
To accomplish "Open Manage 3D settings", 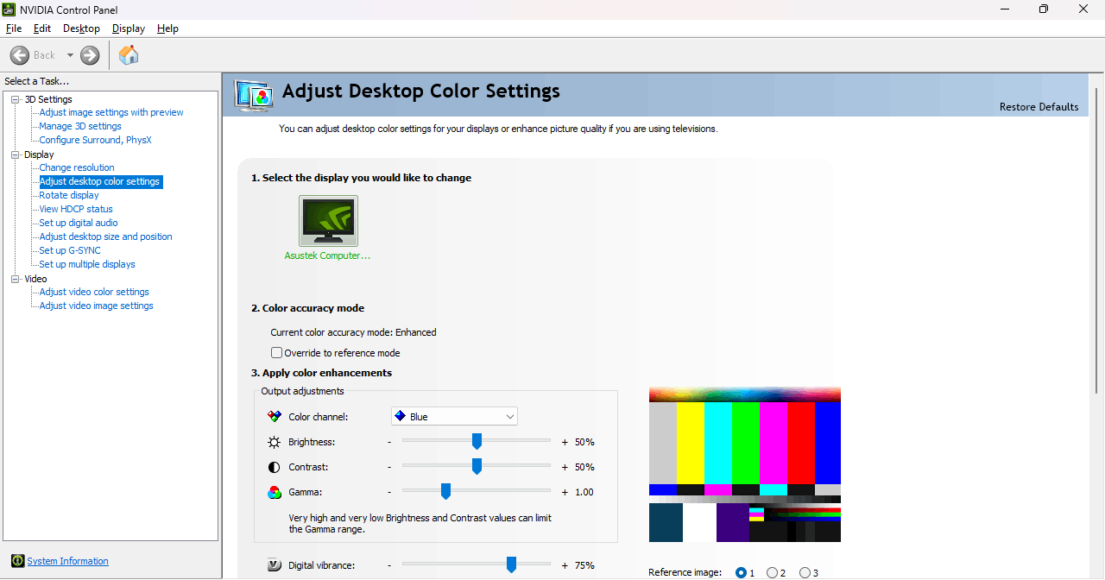I will [80, 126].
